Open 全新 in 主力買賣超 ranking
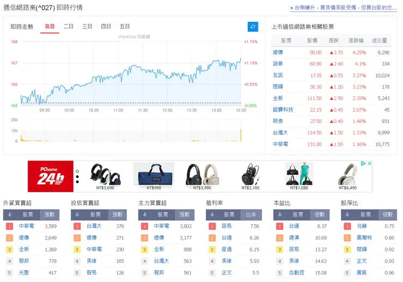This screenshot has width=403, height=282. [x=159, y=249]
